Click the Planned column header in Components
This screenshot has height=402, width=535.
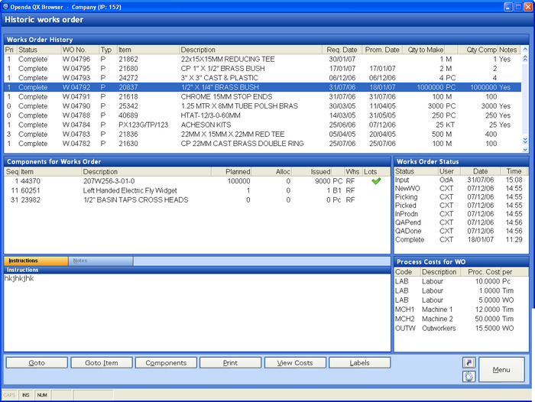pos(231,172)
